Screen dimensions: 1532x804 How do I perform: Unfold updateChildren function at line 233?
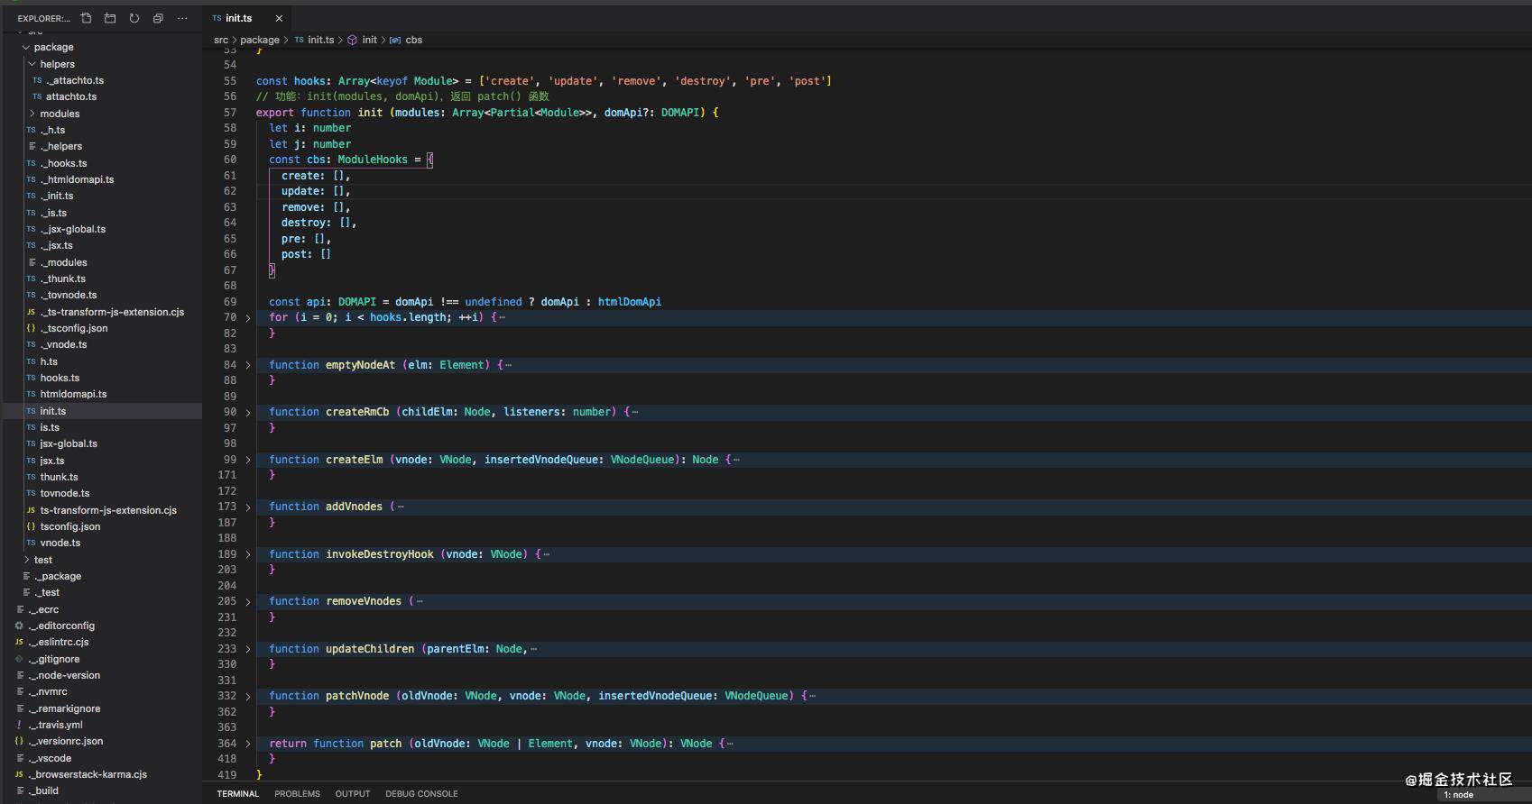pyautogui.click(x=248, y=649)
